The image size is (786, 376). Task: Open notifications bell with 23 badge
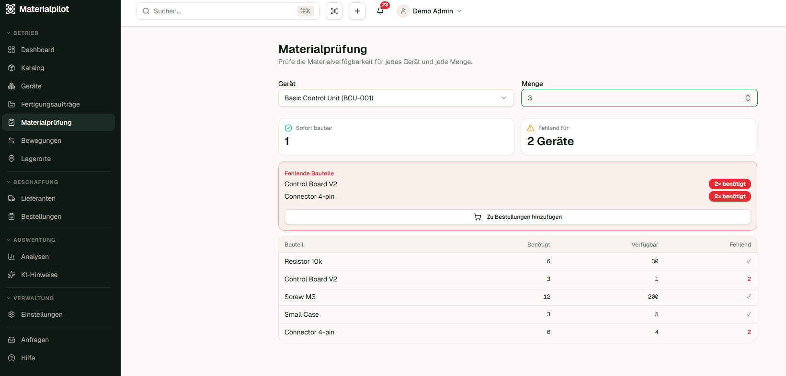(x=380, y=11)
